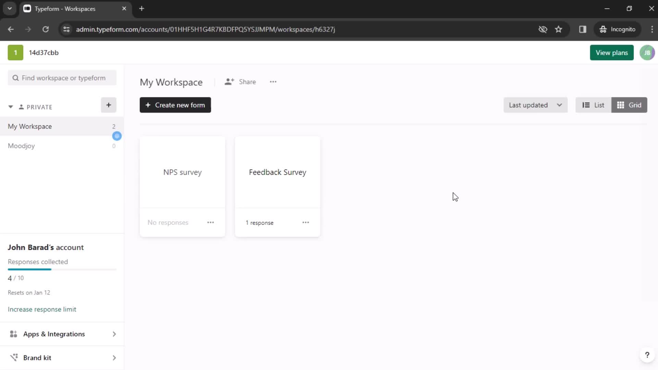Select the Moodjoy workspace
Screen dimensions: 658x370
click(21, 146)
